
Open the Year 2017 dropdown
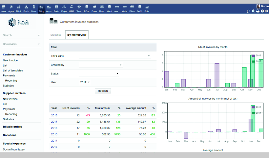coord(85,82)
